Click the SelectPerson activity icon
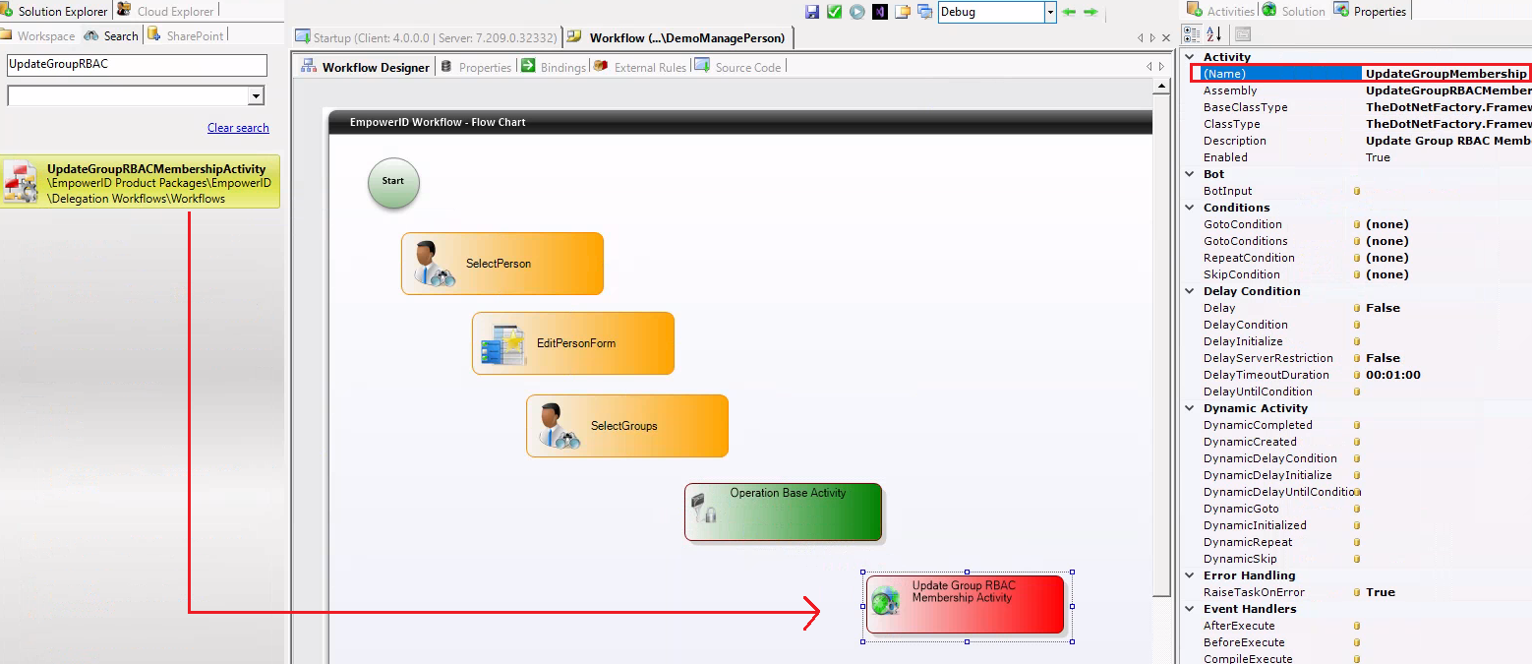1532x664 pixels. pyautogui.click(x=433, y=264)
